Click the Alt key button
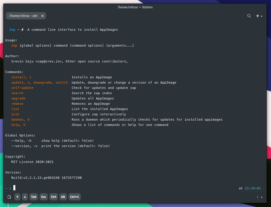This screenshot has height=207, width=271. click(63, 197)
